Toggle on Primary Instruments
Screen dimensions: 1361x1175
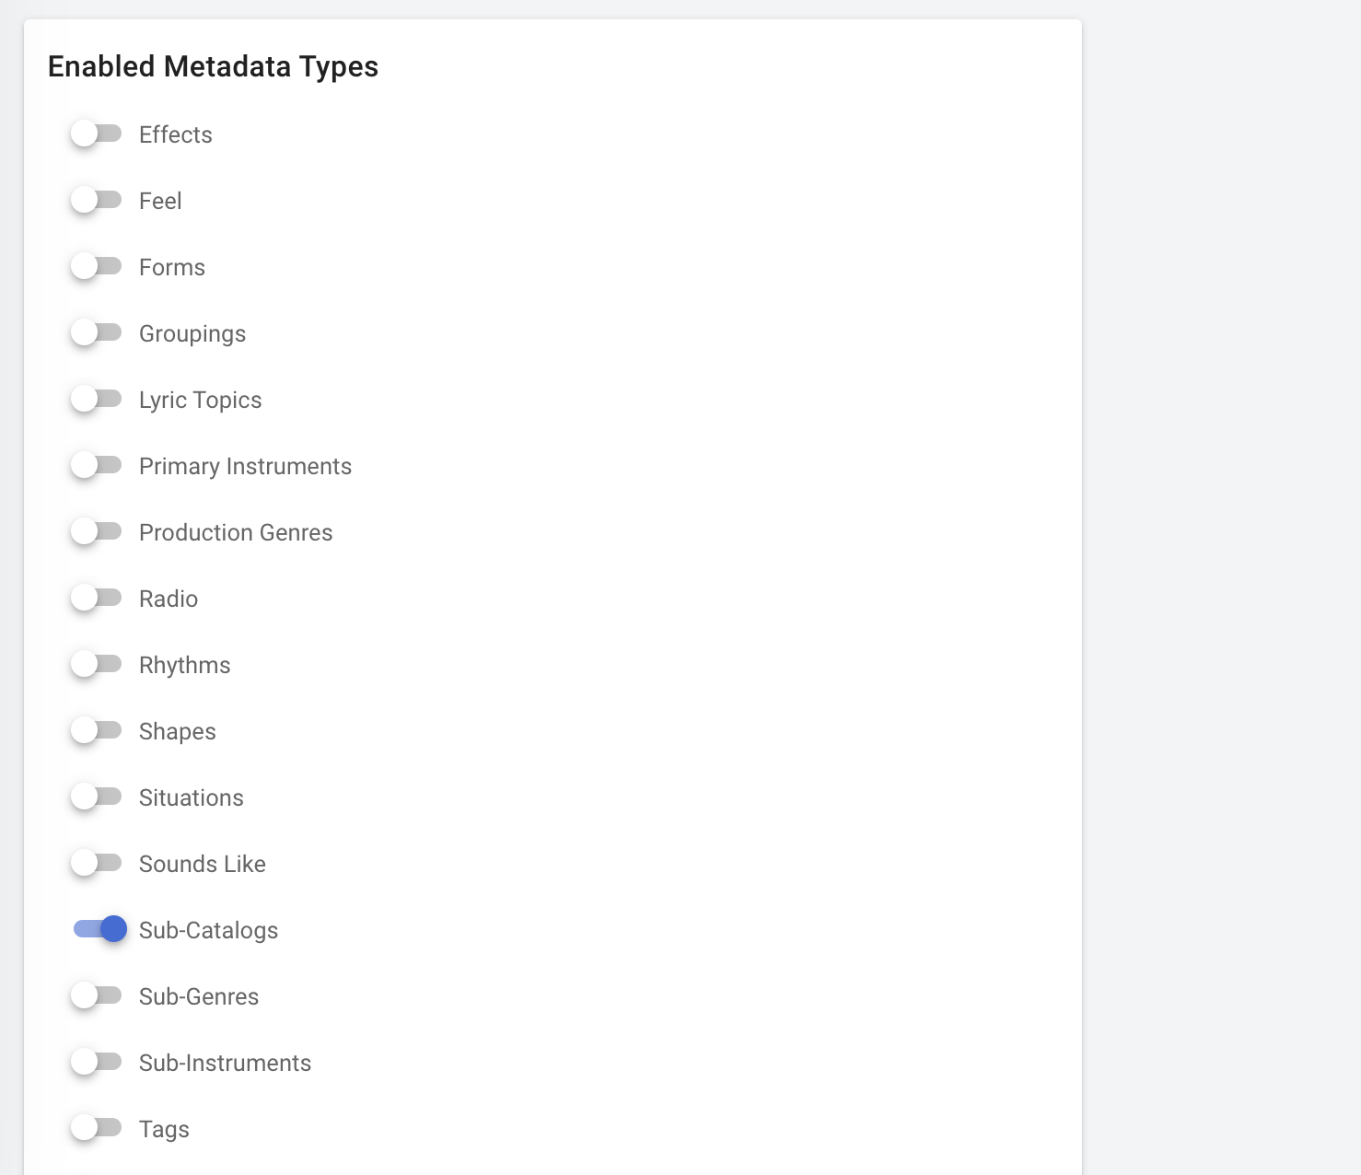point(97,466)
